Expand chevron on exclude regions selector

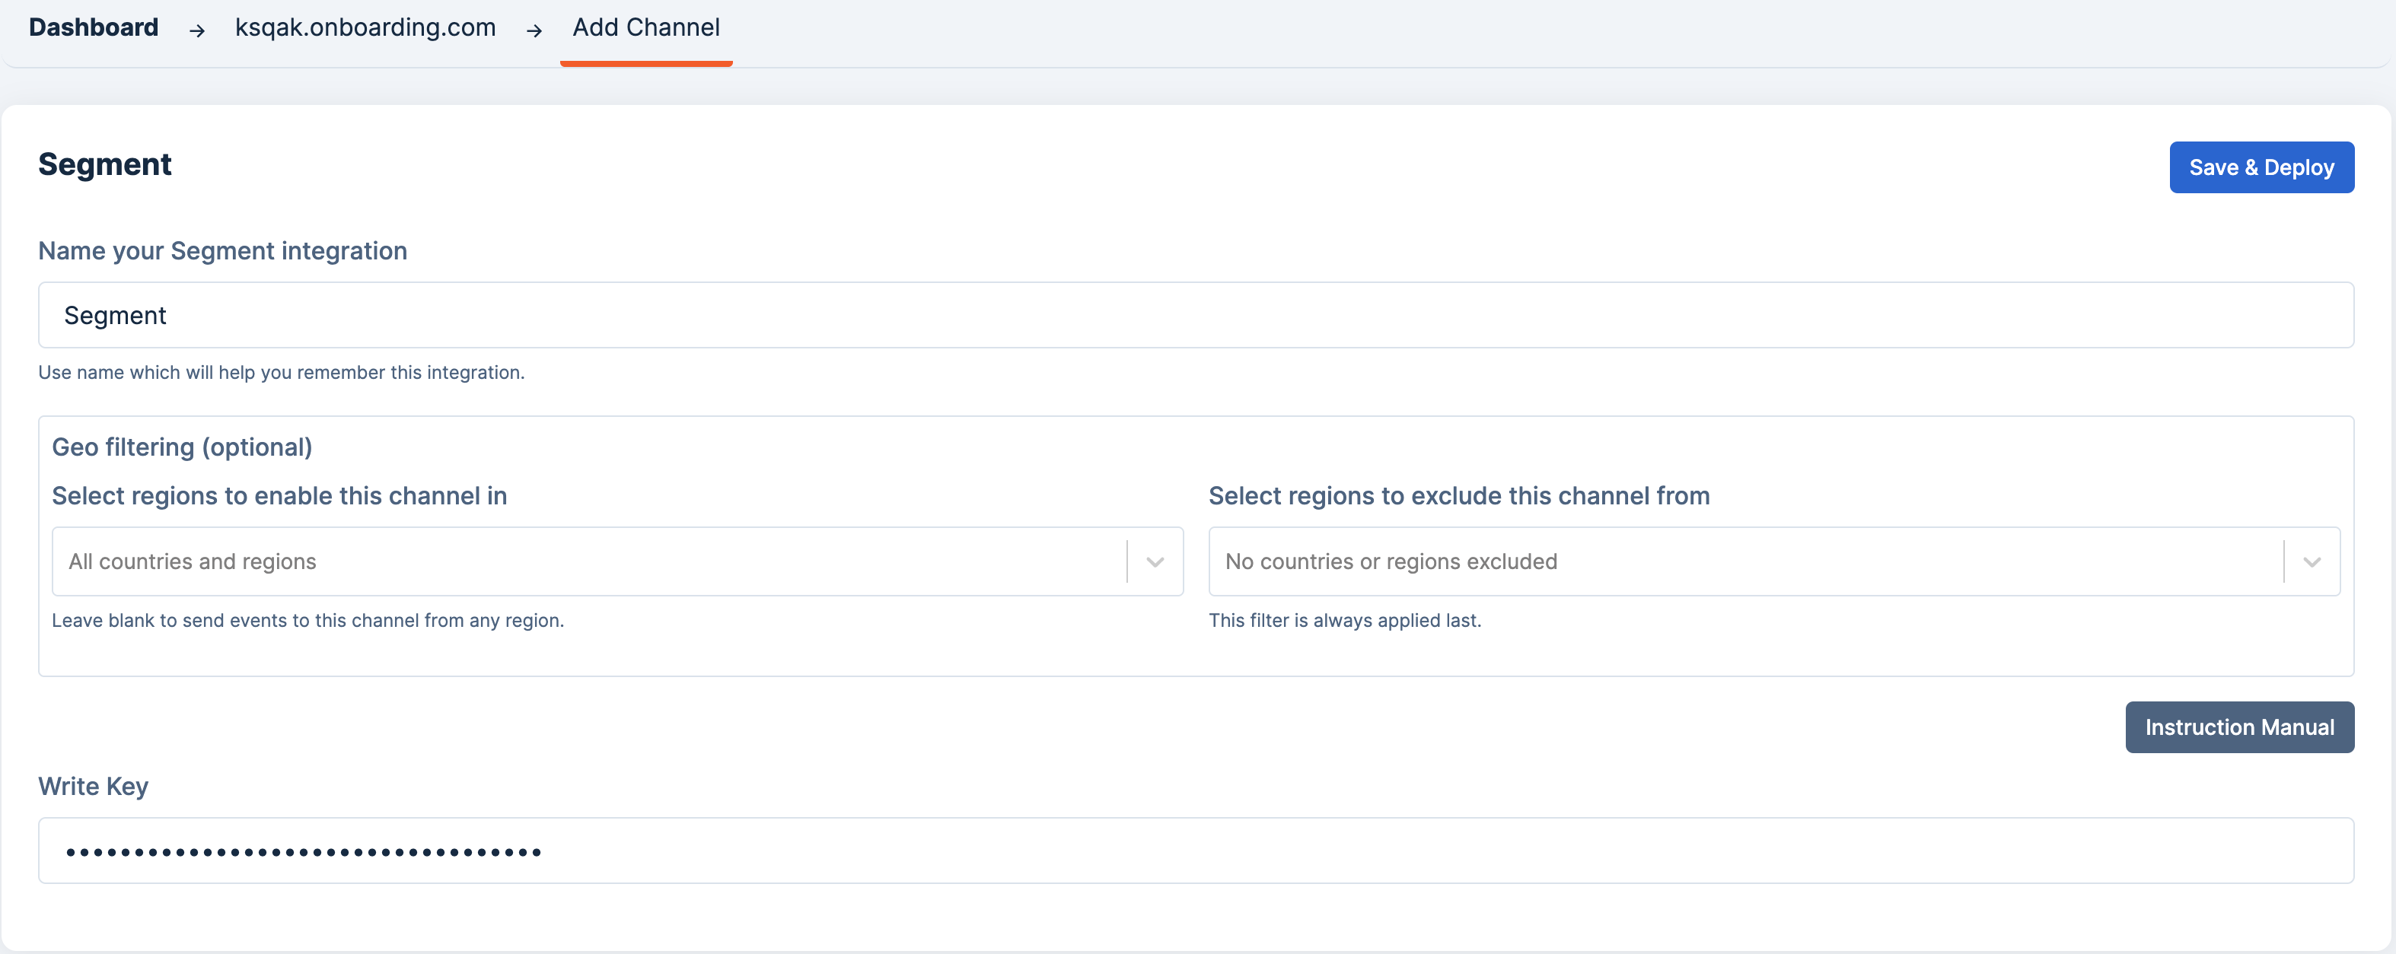[2312, 561]
